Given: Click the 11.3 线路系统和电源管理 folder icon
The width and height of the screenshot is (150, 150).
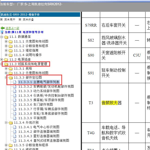Looking at the screenshot, I should [6, 64].
